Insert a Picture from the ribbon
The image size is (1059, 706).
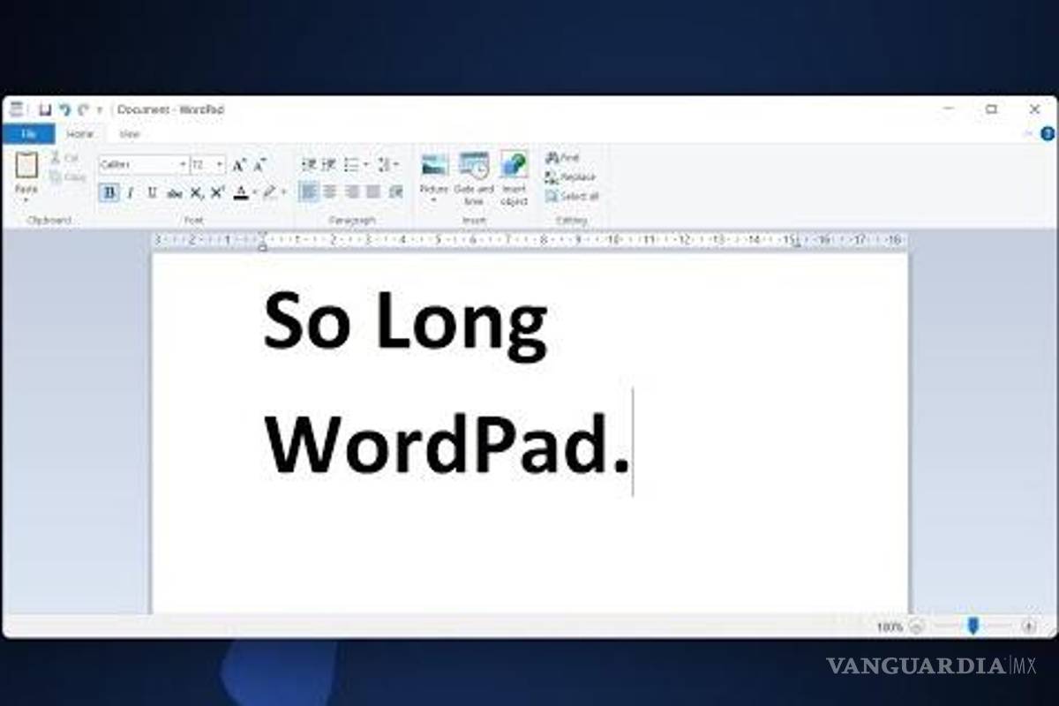coord(434,165)
